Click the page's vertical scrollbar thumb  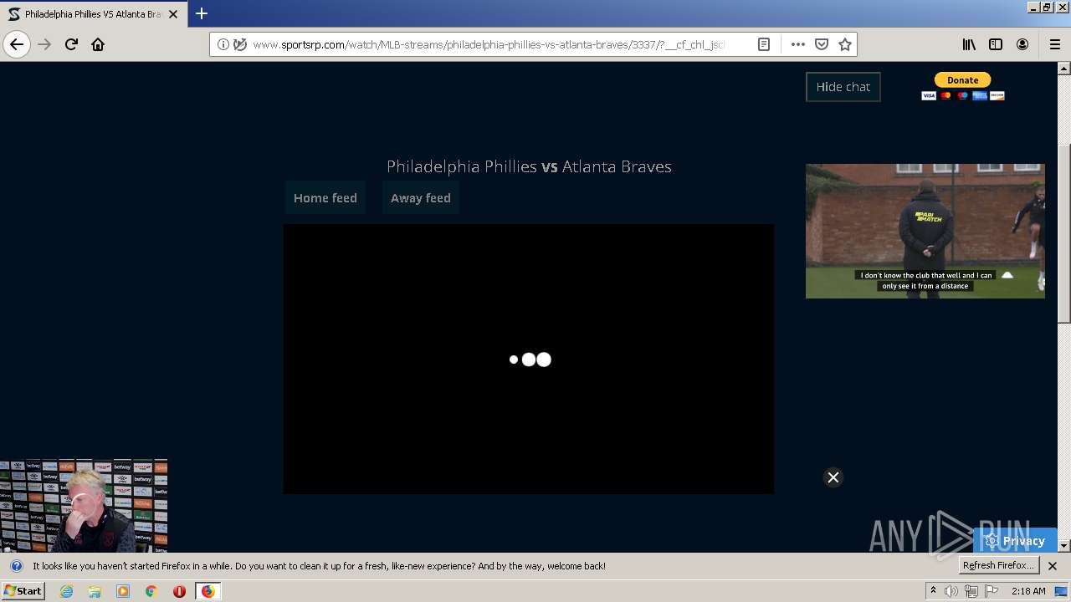pos(1064,234)
